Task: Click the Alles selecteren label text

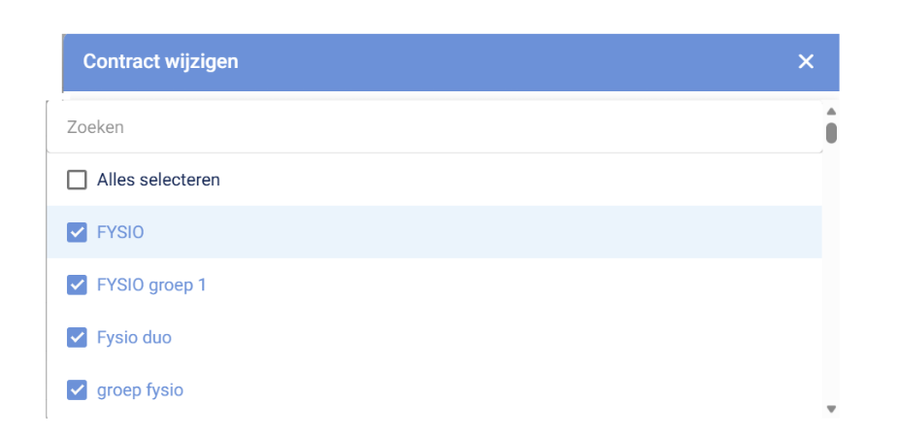Action: point(158,181)
